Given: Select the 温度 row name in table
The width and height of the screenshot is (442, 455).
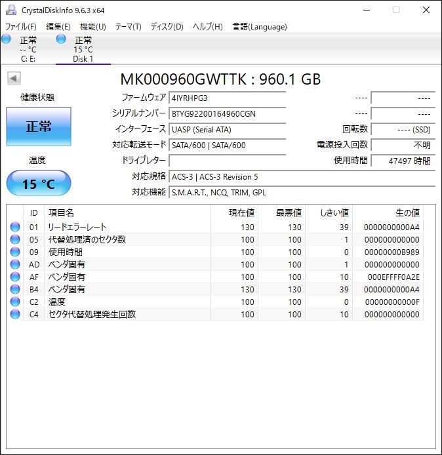Looking at the screenshot, I should (x=57, y=302).
